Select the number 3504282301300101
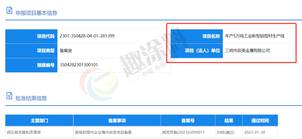Screen dimensions: 302x139 (x=79, y=65)
